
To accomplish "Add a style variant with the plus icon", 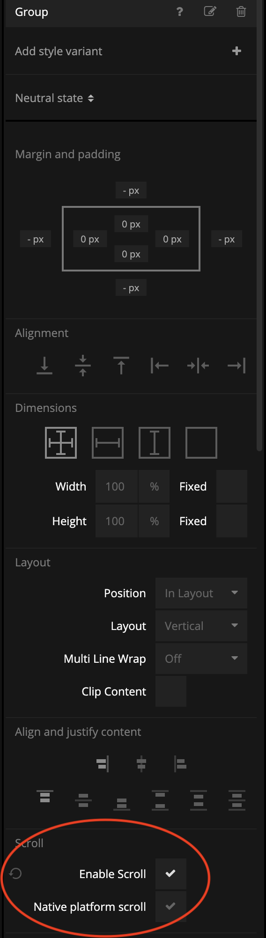I will click(x=237, y=51).
